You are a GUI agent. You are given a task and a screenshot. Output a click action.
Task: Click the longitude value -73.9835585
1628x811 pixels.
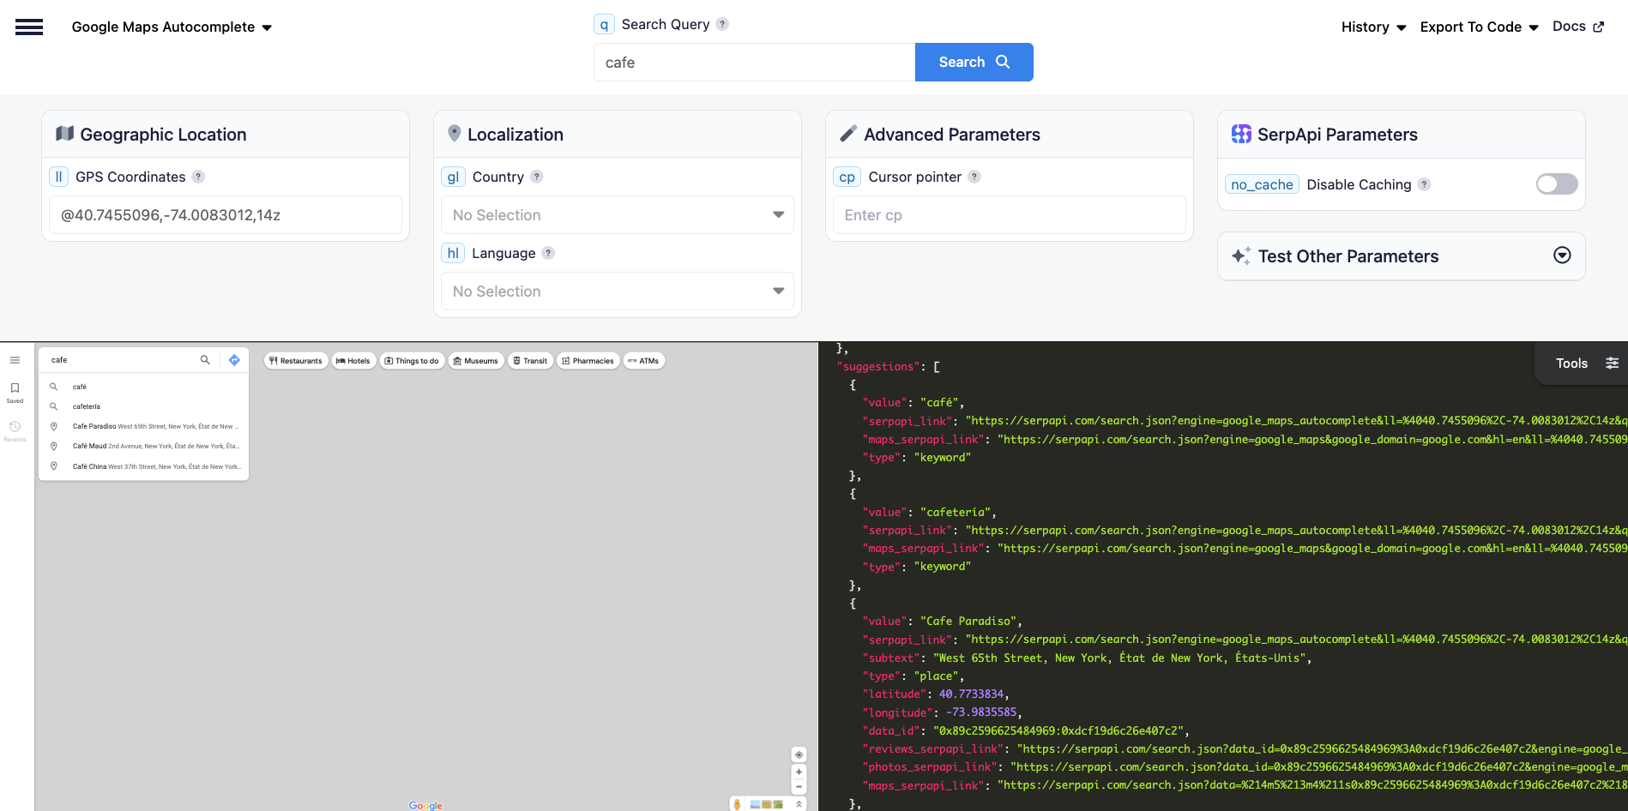(x=981, y=712)
